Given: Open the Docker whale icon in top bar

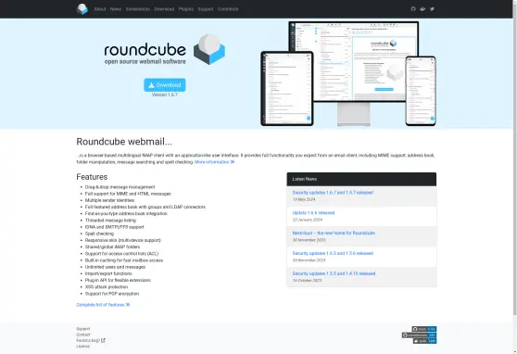Looking at the screenshot, I should 422,9.
